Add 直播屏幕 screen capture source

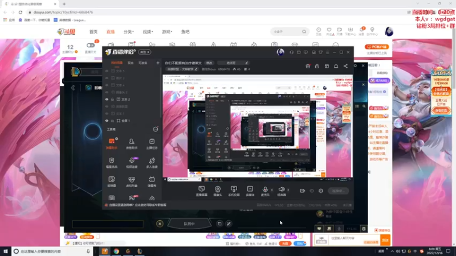point(201,191)
